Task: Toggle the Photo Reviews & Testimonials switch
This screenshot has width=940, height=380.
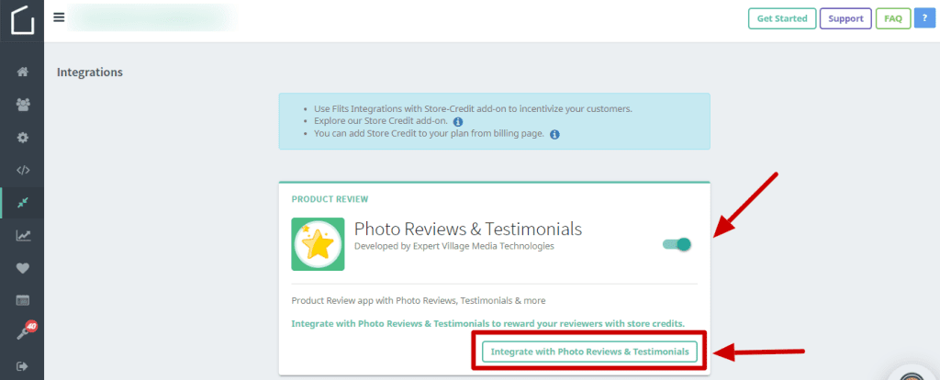Action: 677,244
